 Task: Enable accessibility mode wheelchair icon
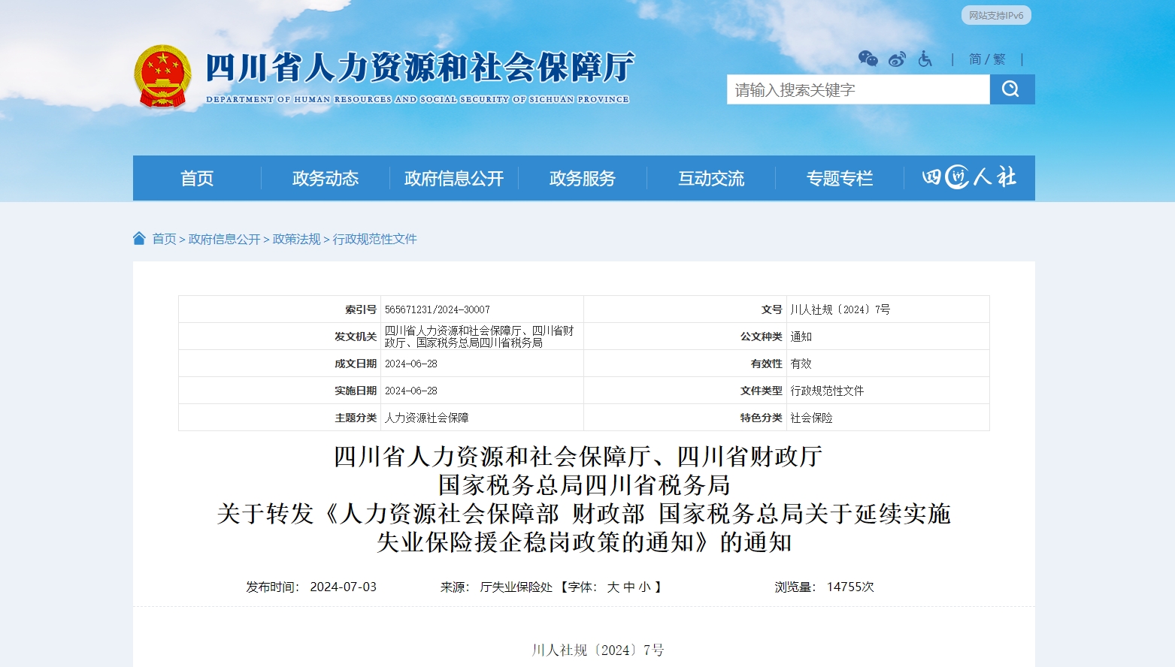(x=925, y=59)
